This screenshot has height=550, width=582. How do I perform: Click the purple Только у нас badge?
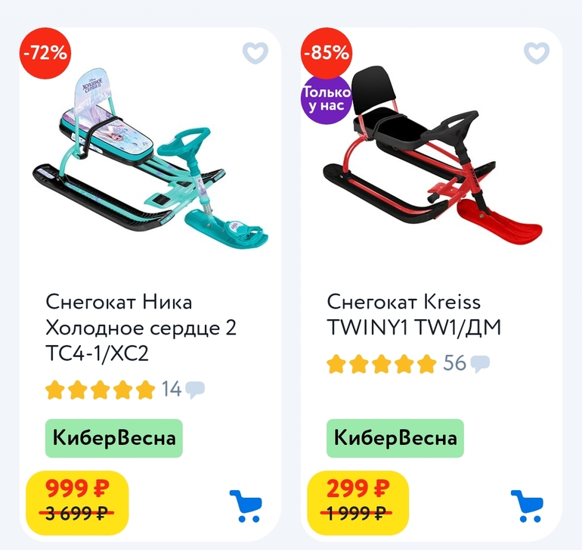(327, 99)
